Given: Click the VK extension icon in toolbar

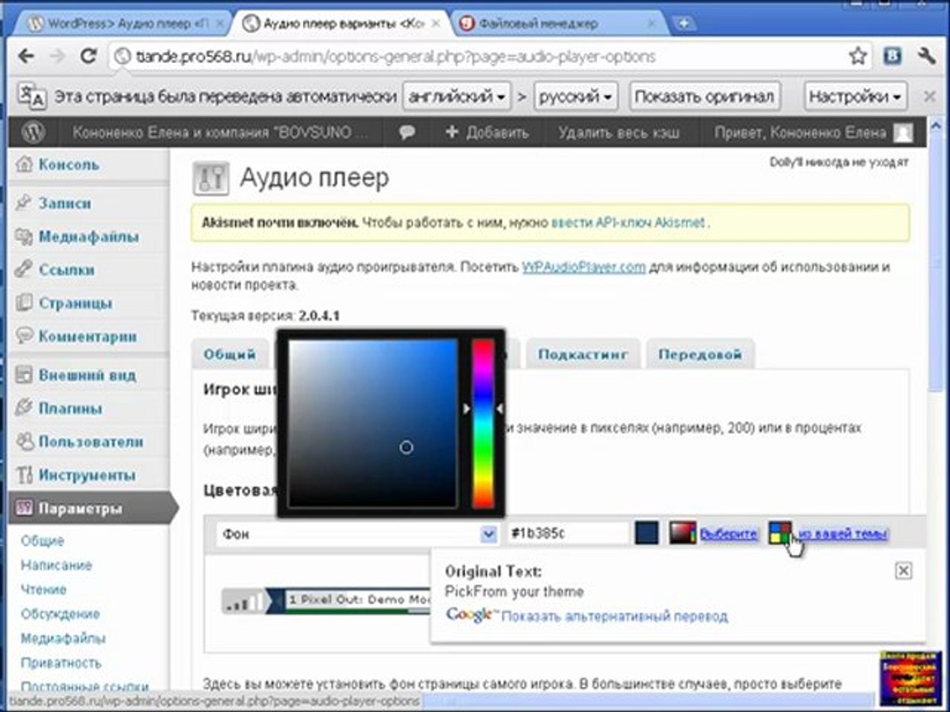Looking at the screenshot, I should [892, 56].
